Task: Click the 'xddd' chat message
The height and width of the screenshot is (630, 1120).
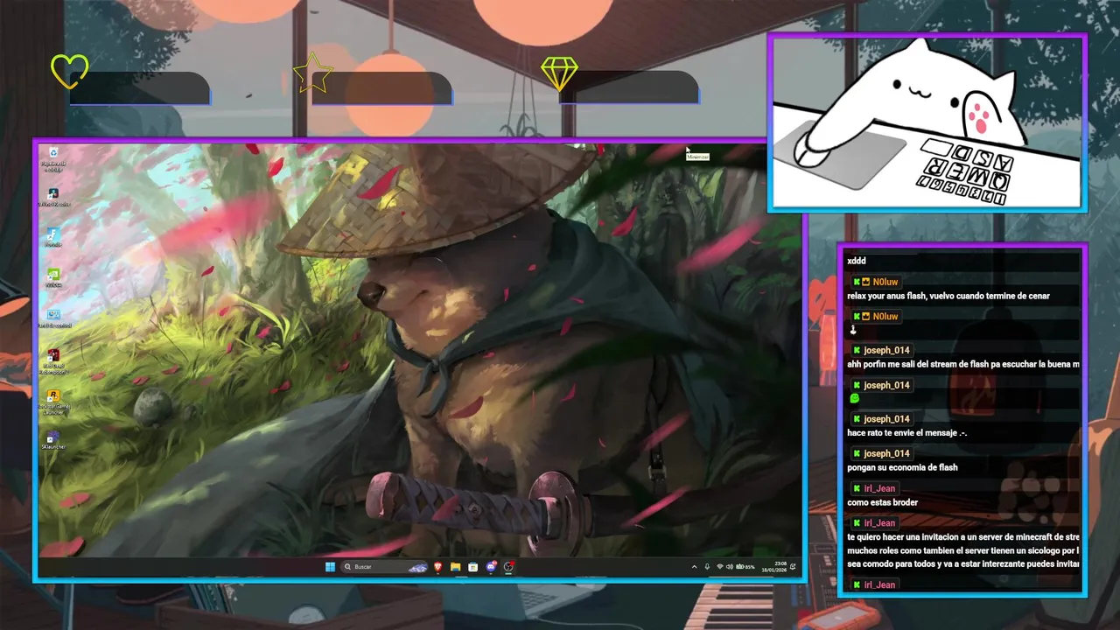Action: [x=857, y=261]
